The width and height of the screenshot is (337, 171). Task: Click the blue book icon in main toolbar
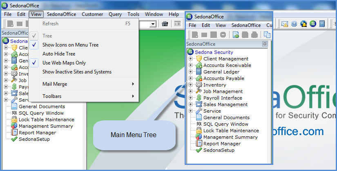(322, 24)
